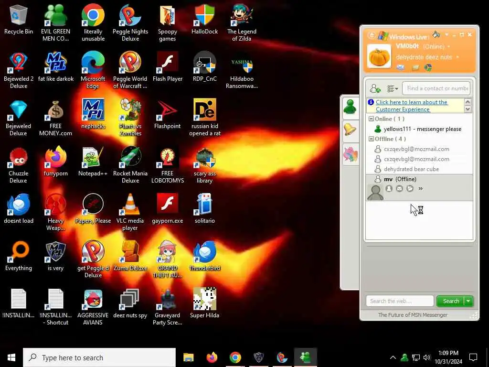Viewport: 489px width, 367px height.
Task: Select the Microsoft Edge desktop icon
Action: (93, 71)
